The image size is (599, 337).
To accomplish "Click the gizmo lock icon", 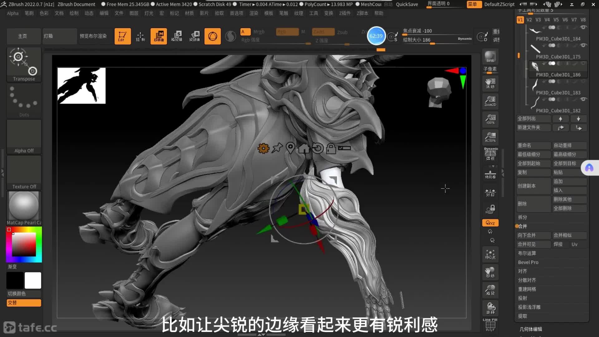I will pyautogui.click(x=331, y=149).
